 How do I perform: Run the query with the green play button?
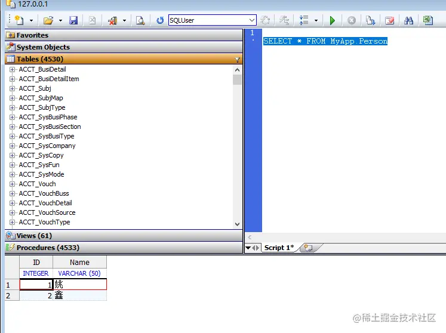332,20
